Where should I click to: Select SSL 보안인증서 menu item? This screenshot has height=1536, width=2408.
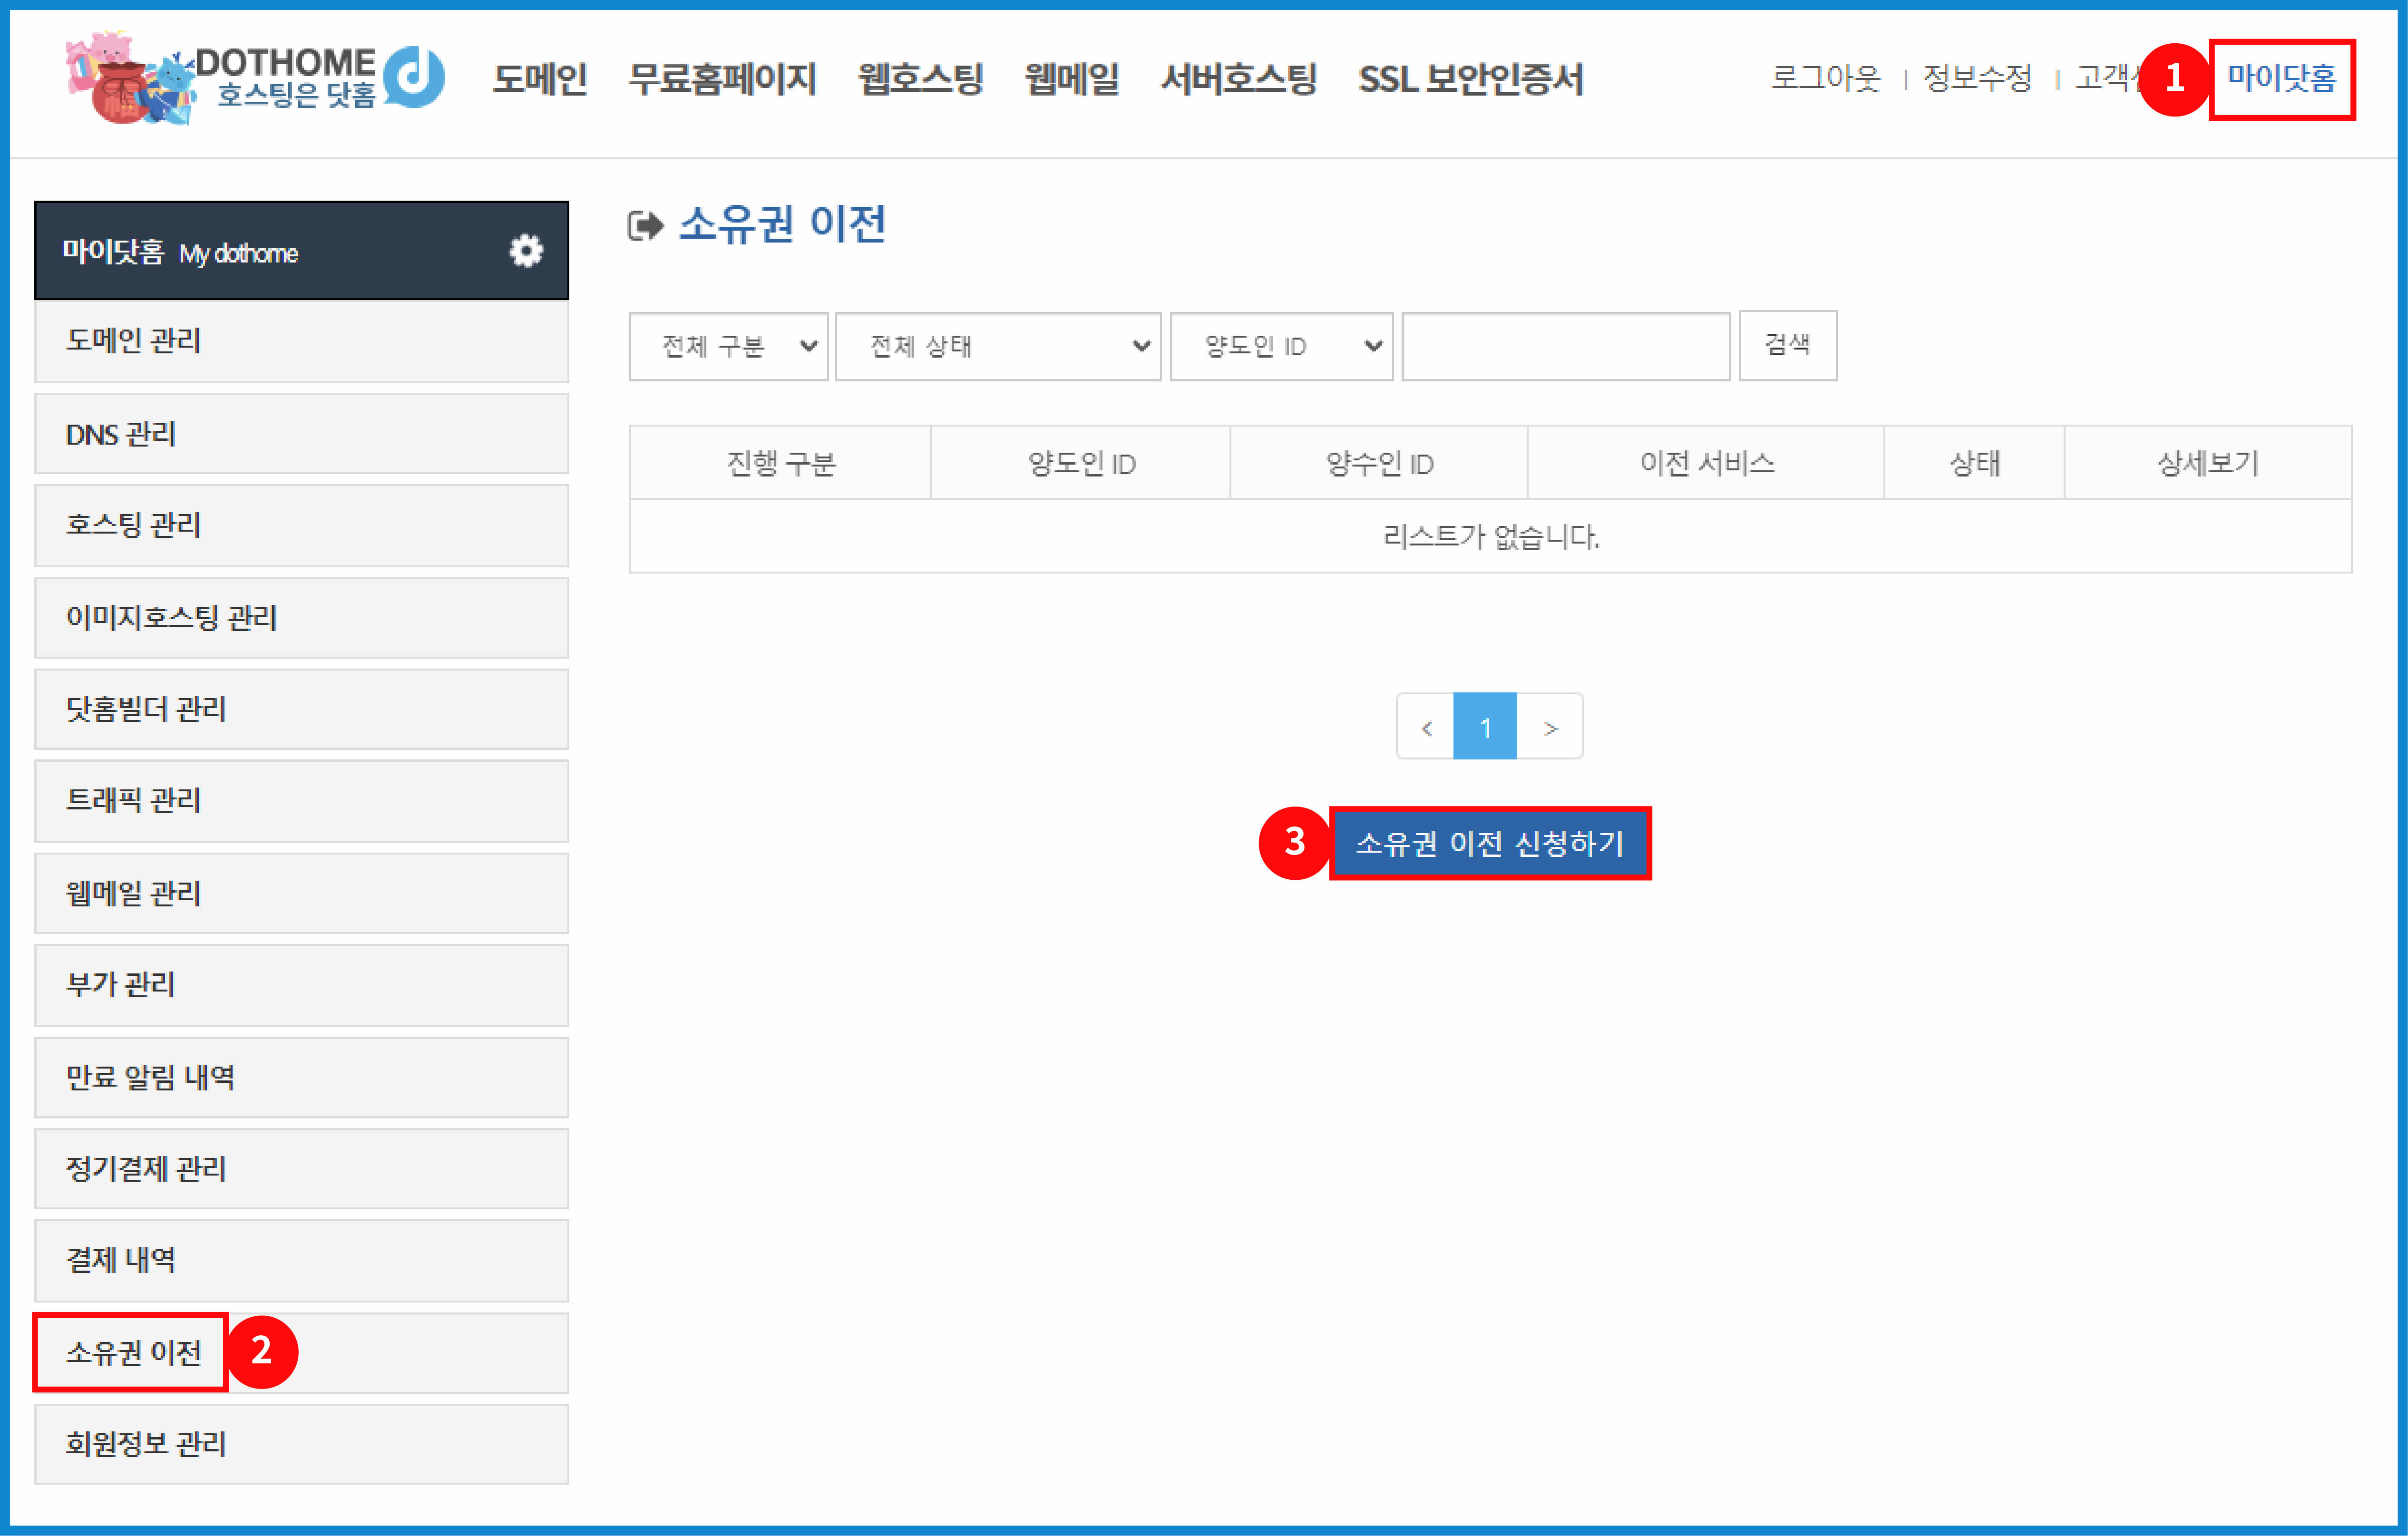(x=1470, y=78)
